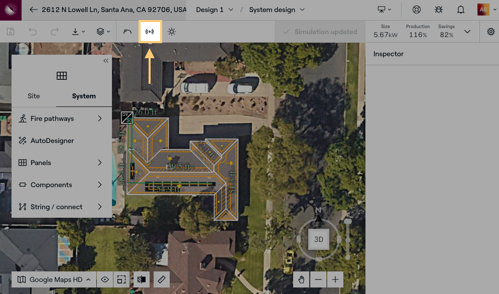The image size is (499, 294).
Task: Click the undo arrow icon
Action: (32, 31)
